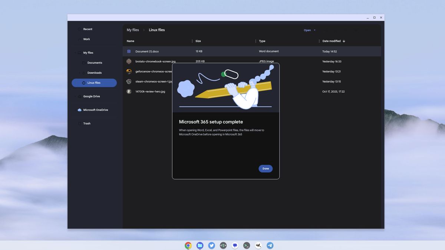445x250 pixels.
Task: Select Linux files in the sidebar
Action: point(94,83)
